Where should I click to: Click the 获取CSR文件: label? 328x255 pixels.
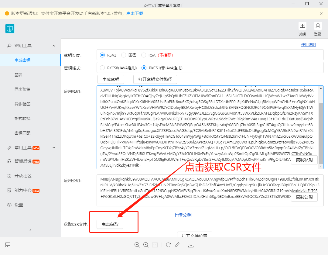tap(76, 224)
